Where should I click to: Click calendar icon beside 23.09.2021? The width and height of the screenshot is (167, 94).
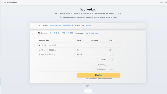point(39,26)
